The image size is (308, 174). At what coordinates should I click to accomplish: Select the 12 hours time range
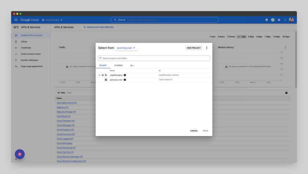(x=231, y=36)
